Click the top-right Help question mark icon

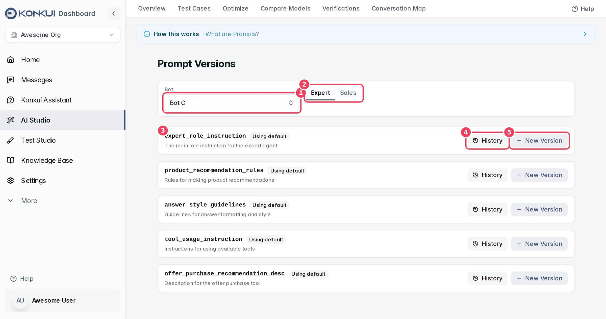point(575,9)
